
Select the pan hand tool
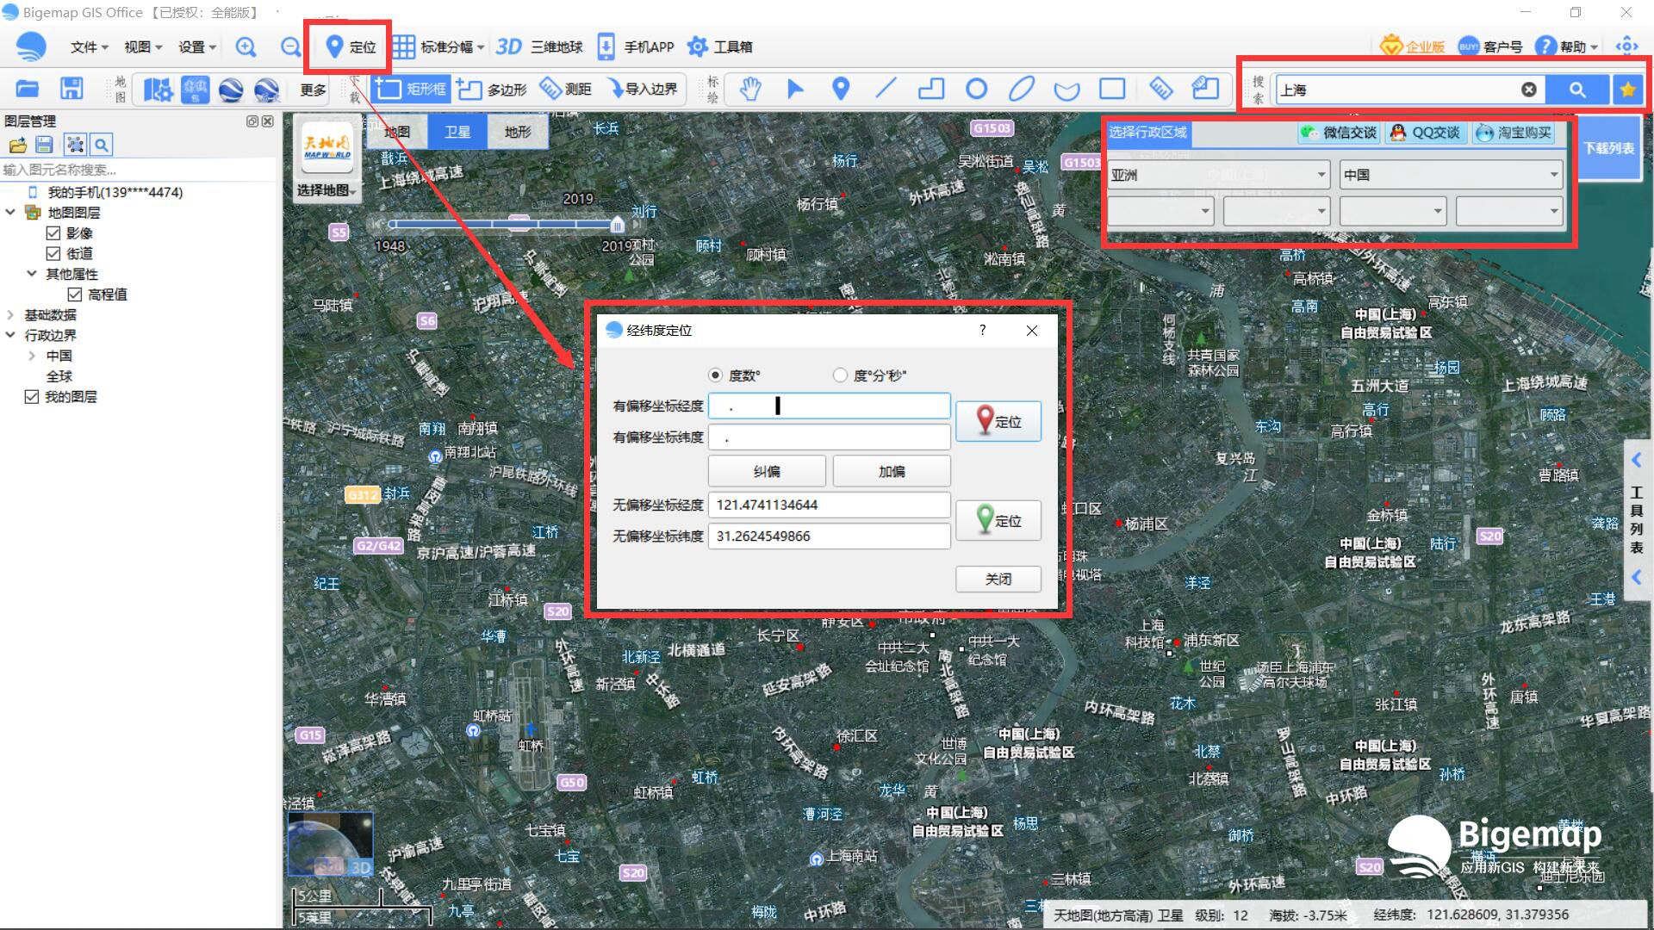(x=750, y=89)
